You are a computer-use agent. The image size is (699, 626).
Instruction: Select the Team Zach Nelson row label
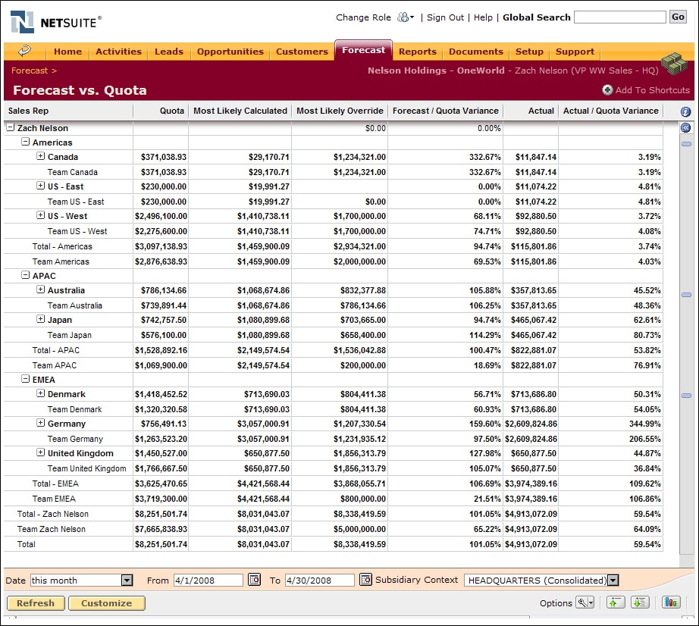click(x=52, y=529)
